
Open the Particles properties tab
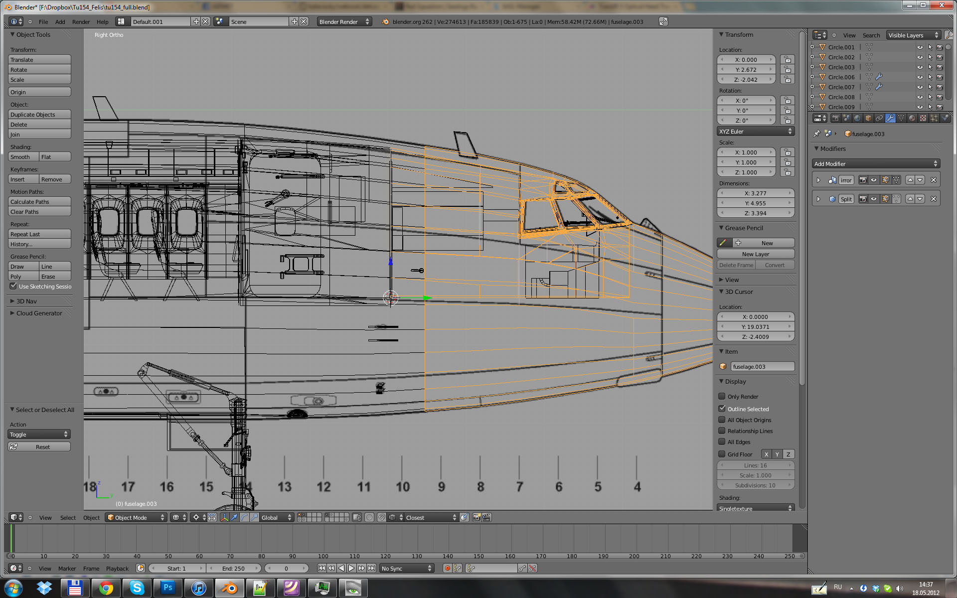click(x=934, y=119)
